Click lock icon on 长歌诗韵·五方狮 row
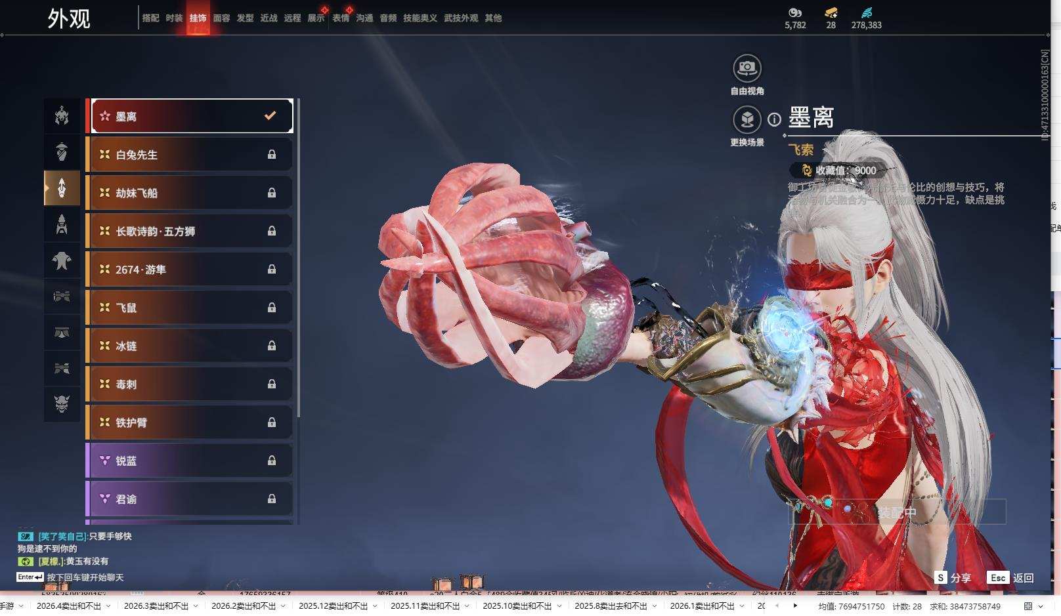This screenshot has height=616, width=1061. [272, 231]
